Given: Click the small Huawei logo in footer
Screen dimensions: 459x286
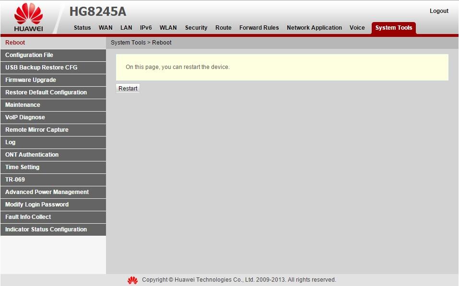Looking at the screenshot, I should coord(132,280).
